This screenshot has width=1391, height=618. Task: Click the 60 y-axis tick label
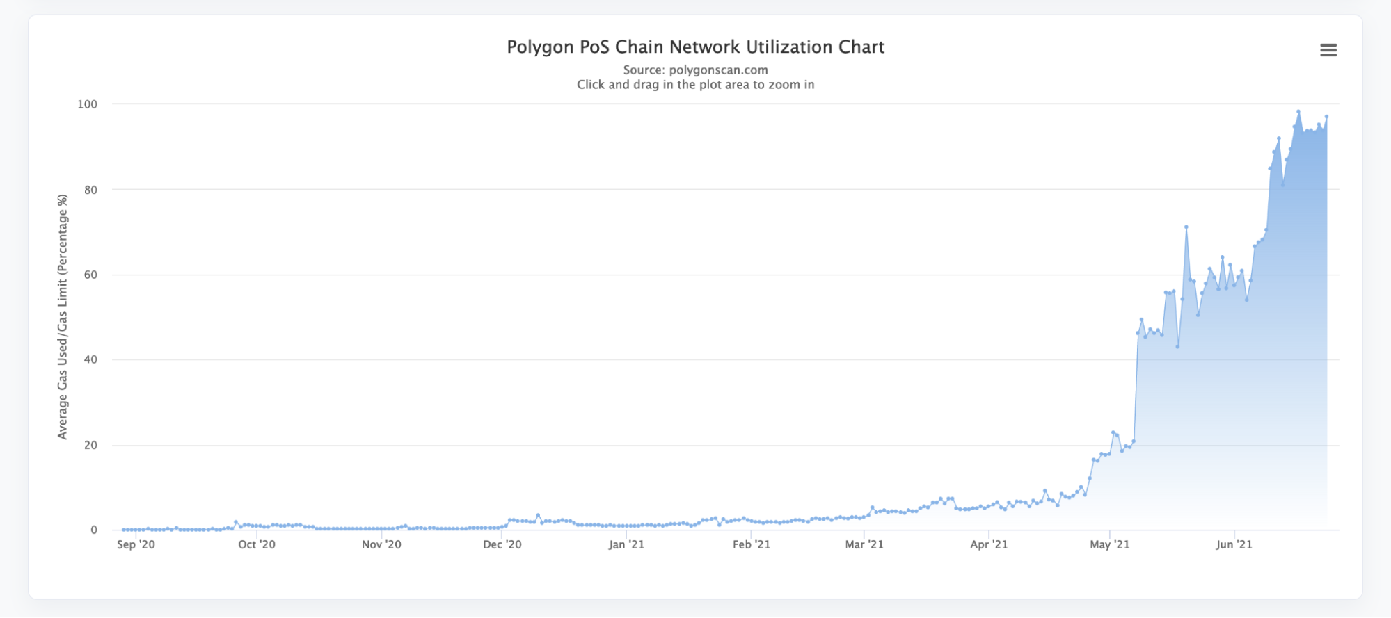tap(90, 275)
